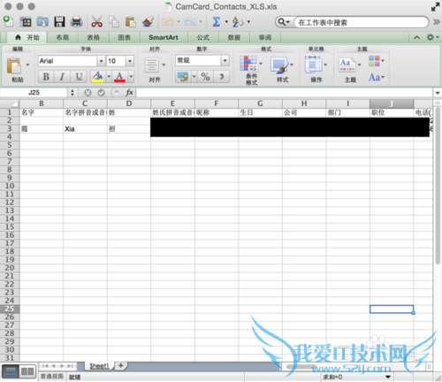Switch to the 公式 tab

click(x=203, y=37)
